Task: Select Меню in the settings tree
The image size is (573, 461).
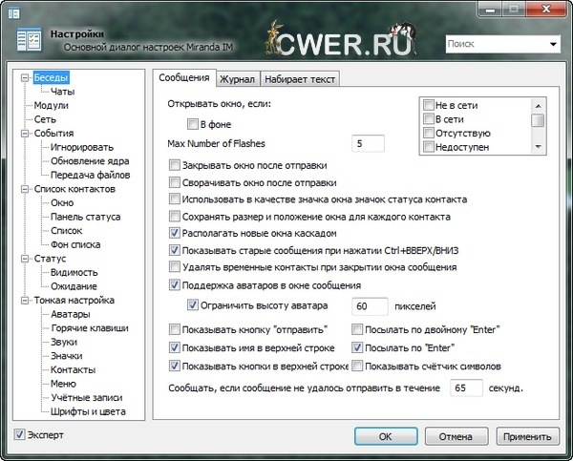Action: (x=64, y=384)
